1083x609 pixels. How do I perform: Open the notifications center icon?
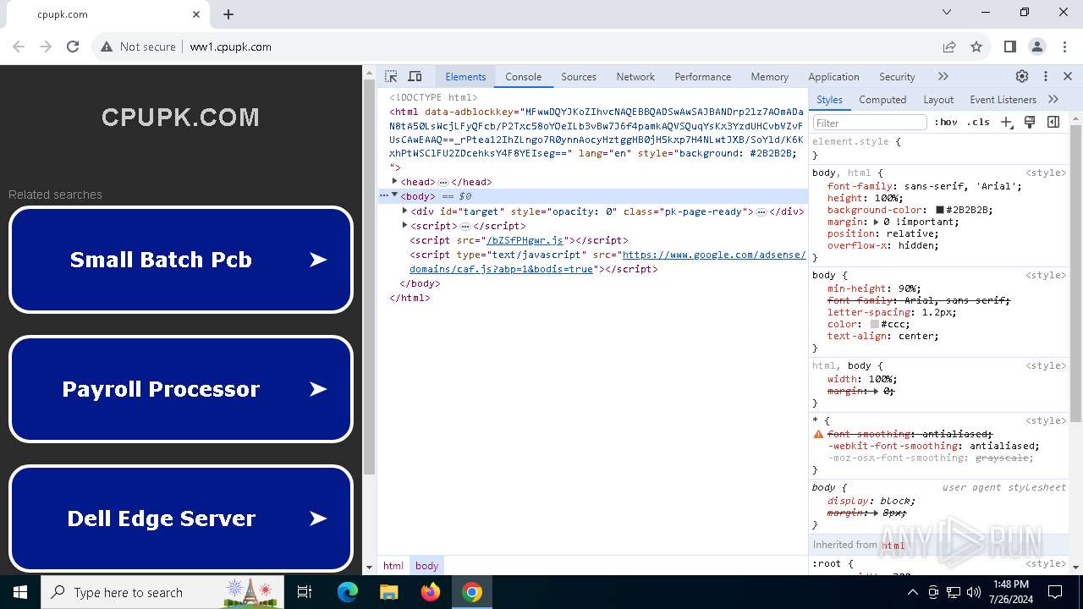[x=1055, y=592]
